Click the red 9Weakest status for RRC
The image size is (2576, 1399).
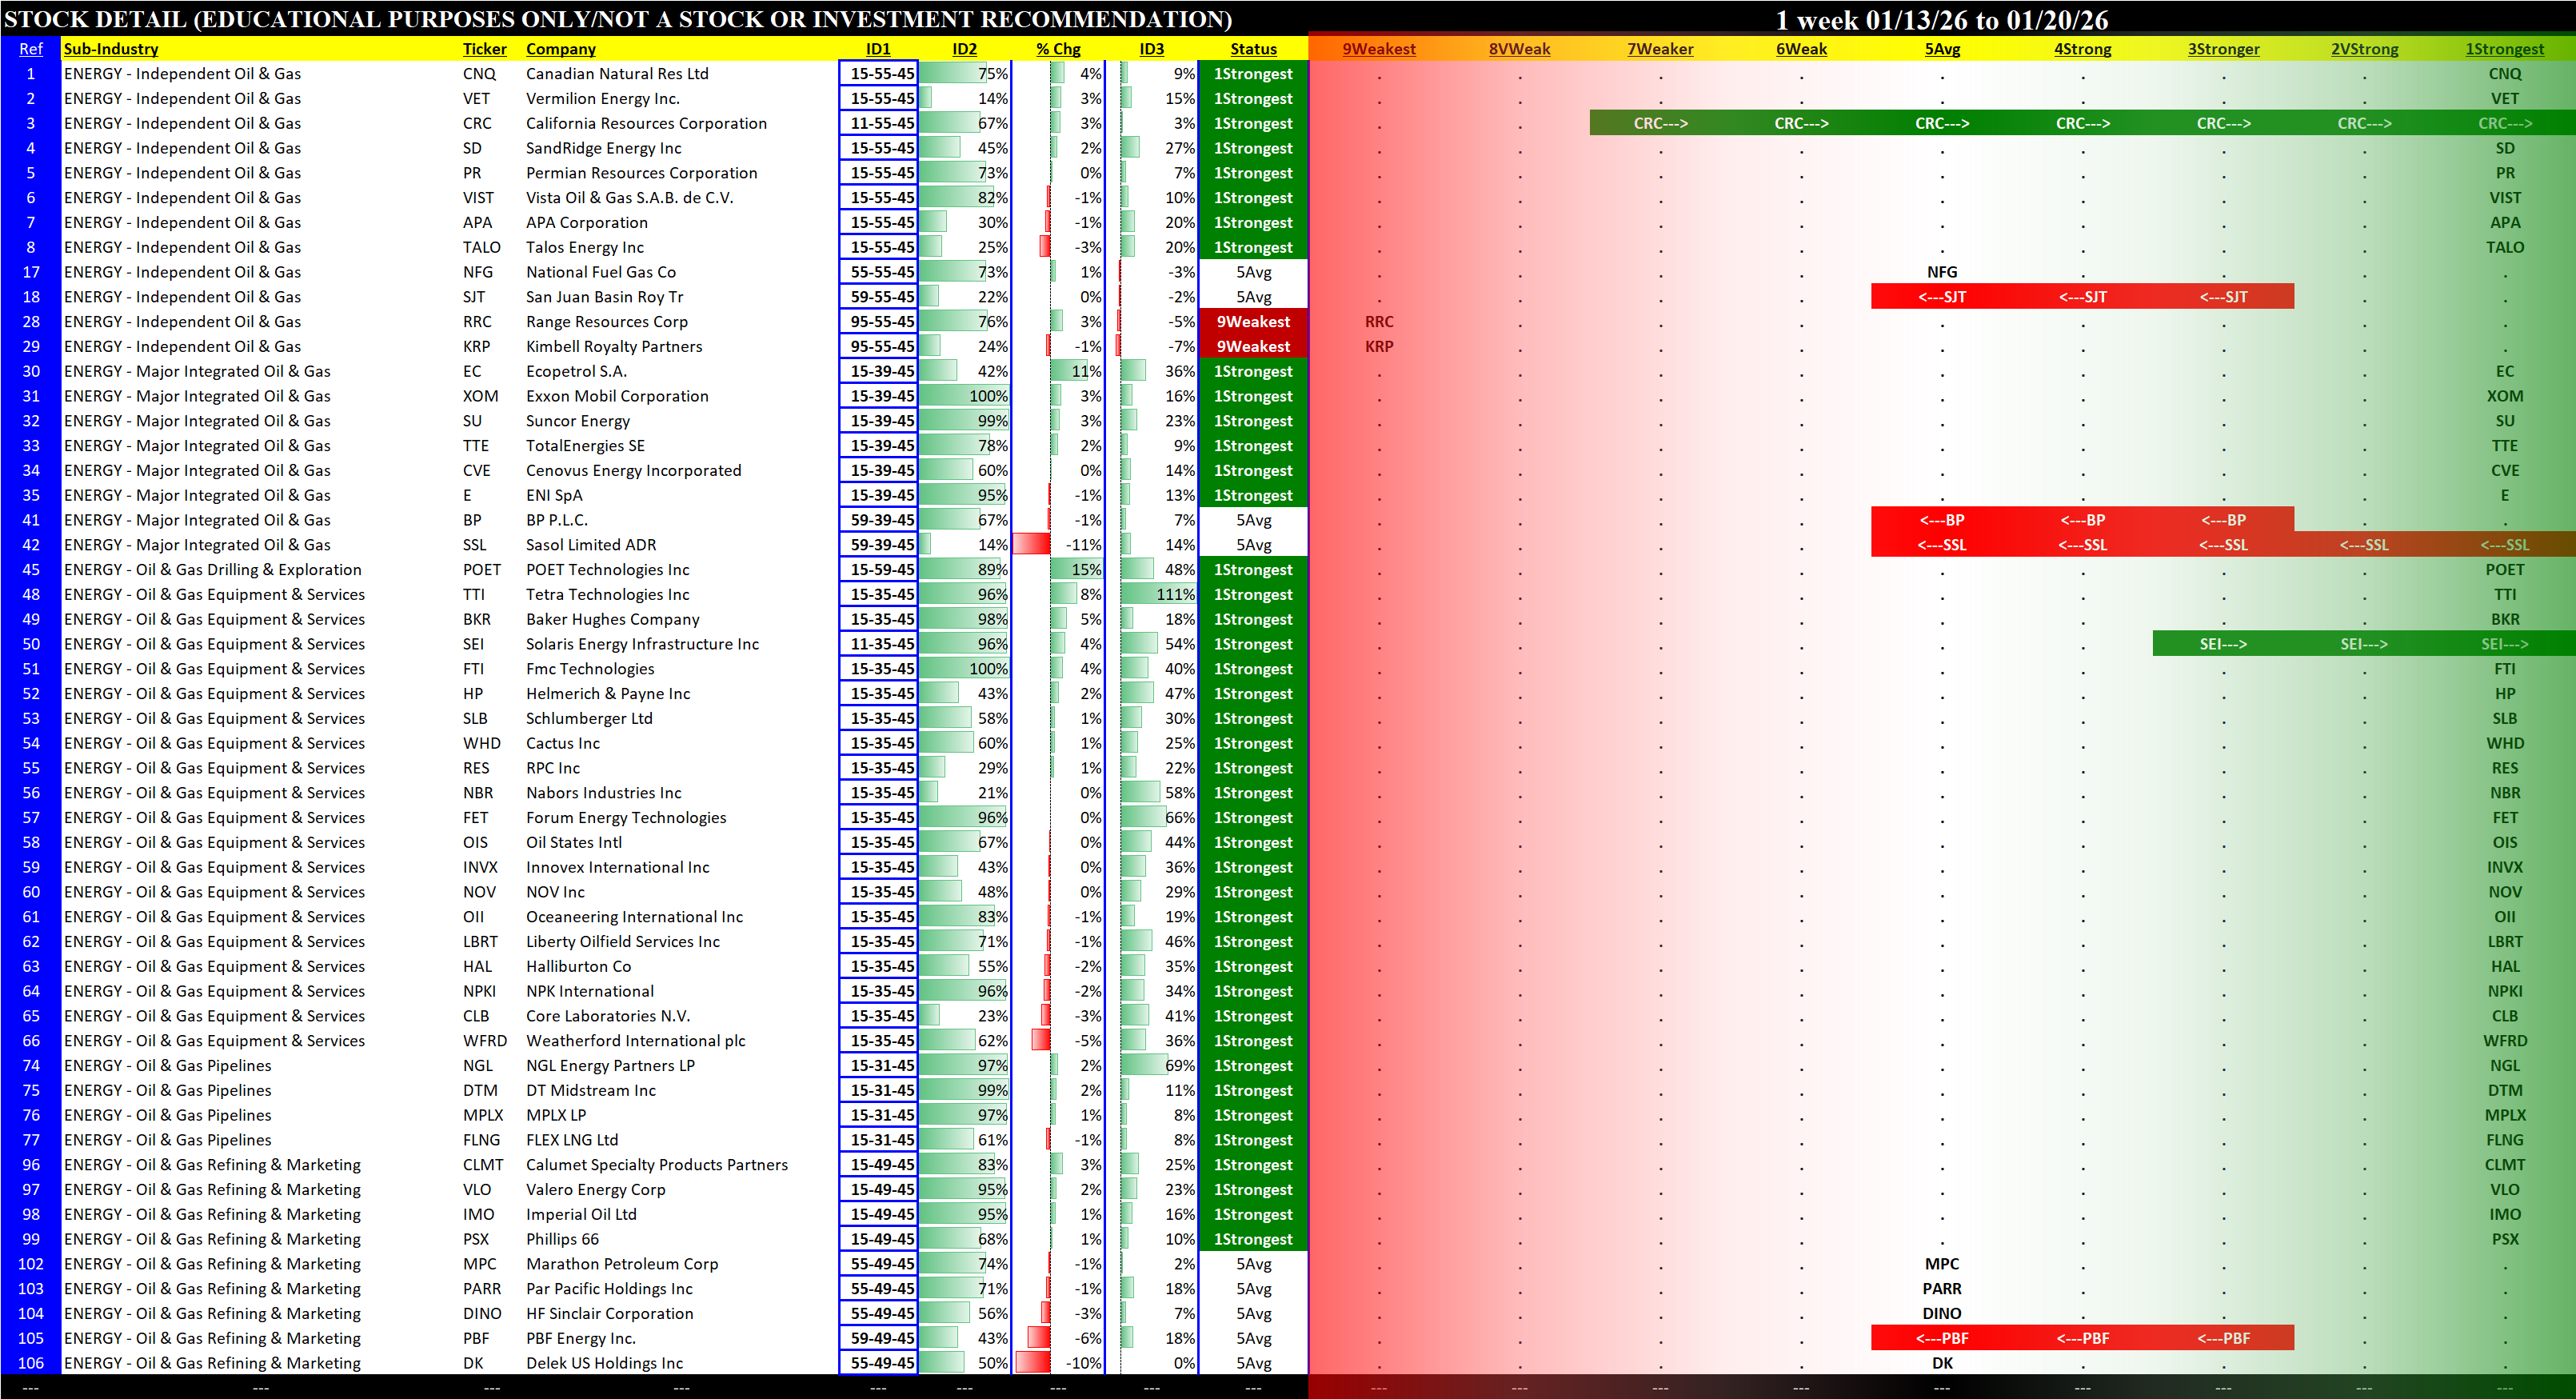1253,322
